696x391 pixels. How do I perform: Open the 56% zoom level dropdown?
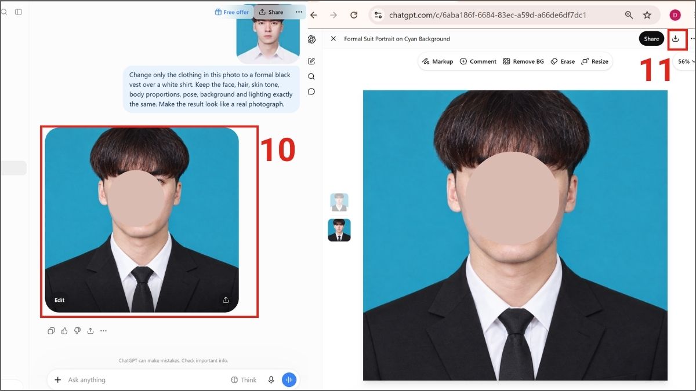[685, 61]
